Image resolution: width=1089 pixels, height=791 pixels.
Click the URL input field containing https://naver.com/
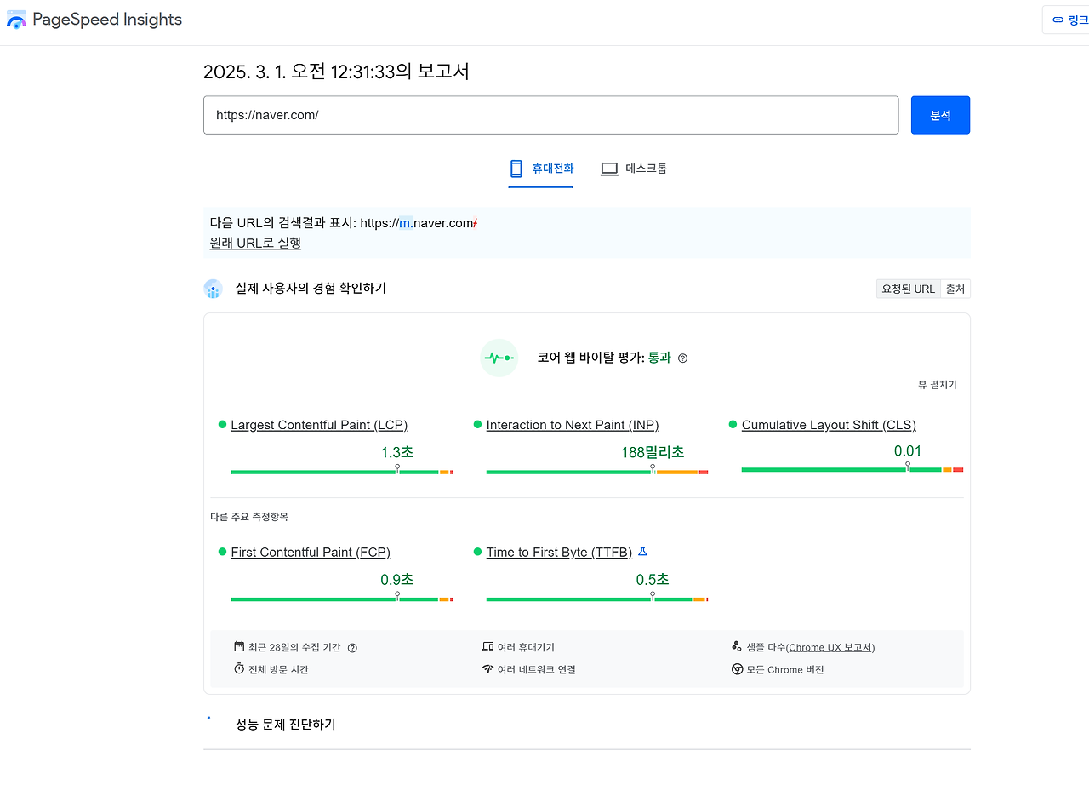point(550,115)
